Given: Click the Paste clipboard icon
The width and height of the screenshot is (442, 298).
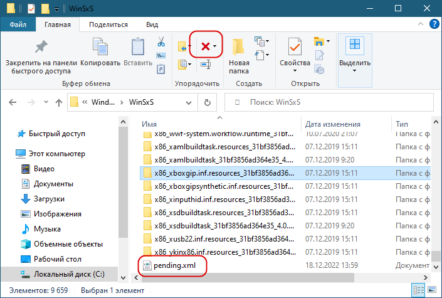Looking at the screenshot, I should 138,46.
